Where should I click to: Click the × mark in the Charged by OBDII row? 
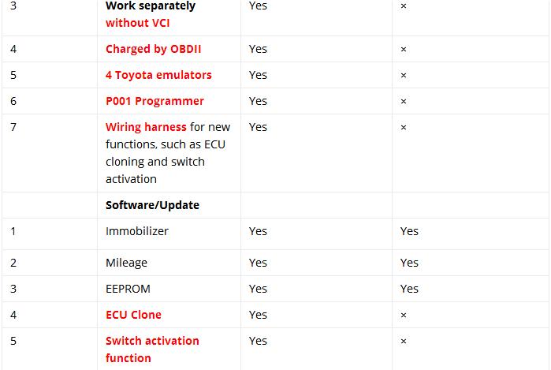pyautogui.click(x=404, y=49)
